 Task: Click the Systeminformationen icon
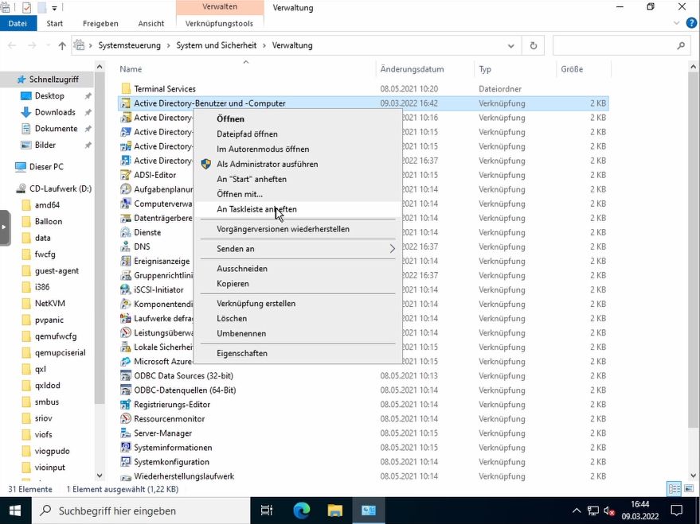(x=126, y=448)
